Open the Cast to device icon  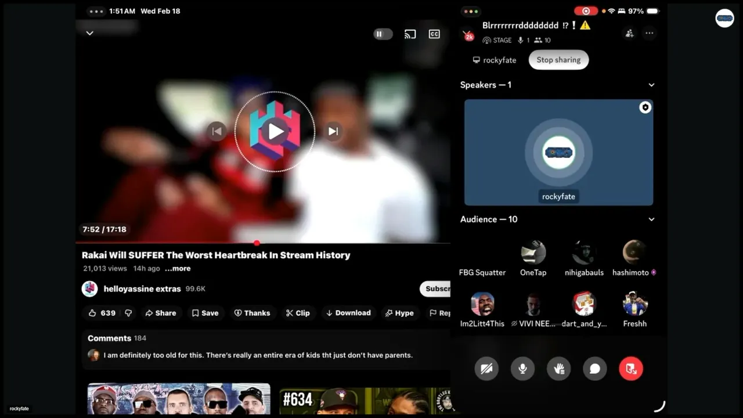tap(410, 34)
